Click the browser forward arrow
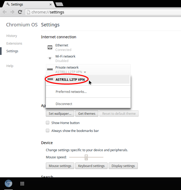This screenshot has height=190, width=181. [12, 12]
